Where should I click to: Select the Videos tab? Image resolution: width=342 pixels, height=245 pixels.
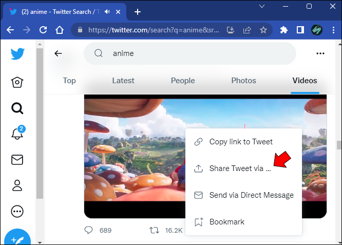pyautogui.click(x=305, y=81)
